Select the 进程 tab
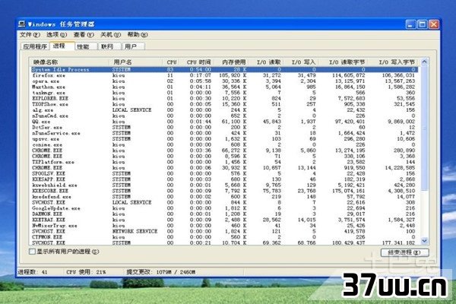 point(62,46)
